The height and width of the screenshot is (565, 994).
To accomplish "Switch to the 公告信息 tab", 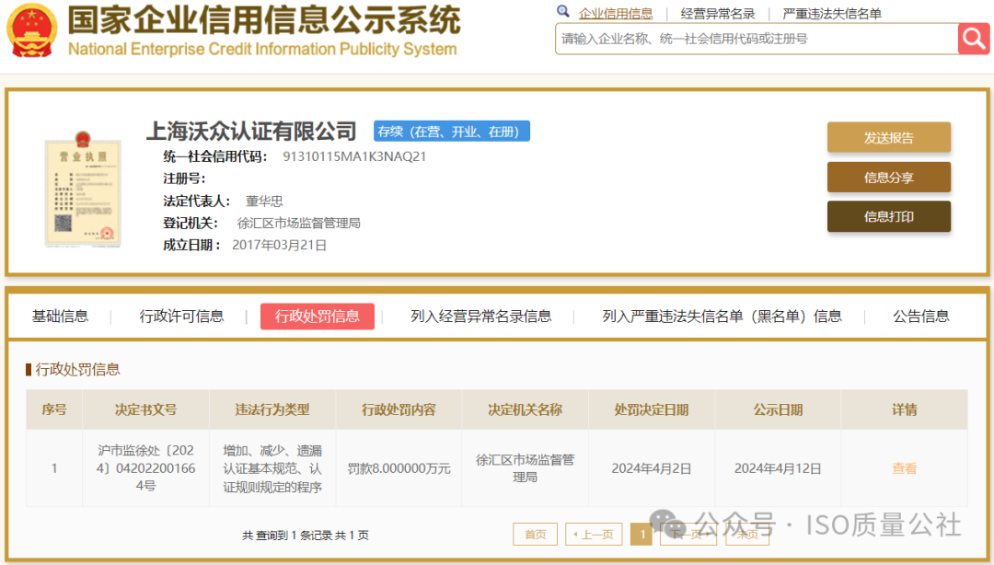I will (x=920, y=316).
